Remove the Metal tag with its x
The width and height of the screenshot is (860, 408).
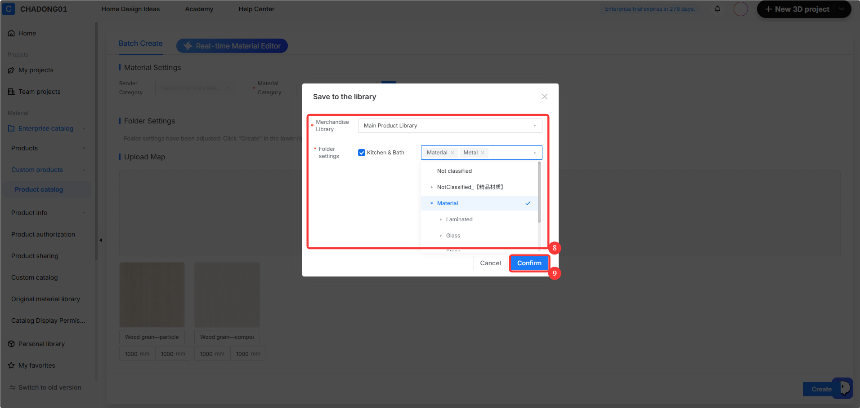tap(483, 153)
